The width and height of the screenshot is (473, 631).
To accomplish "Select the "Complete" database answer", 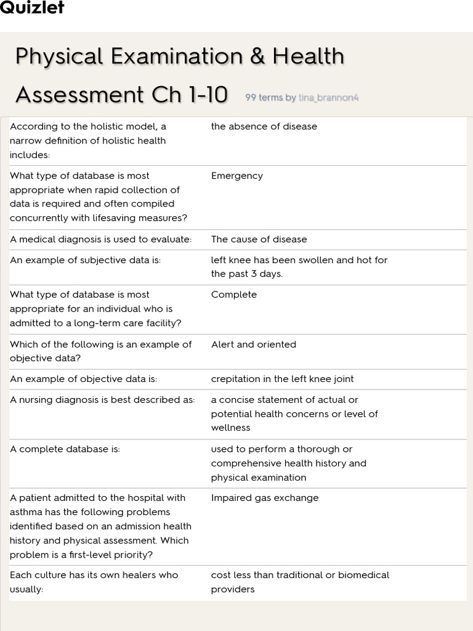I will 233,295.
